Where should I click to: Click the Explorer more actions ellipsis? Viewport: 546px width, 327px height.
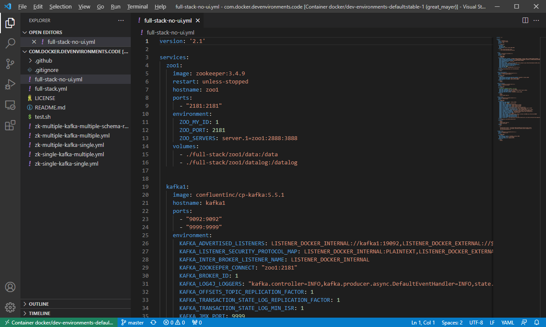point(121,20)
